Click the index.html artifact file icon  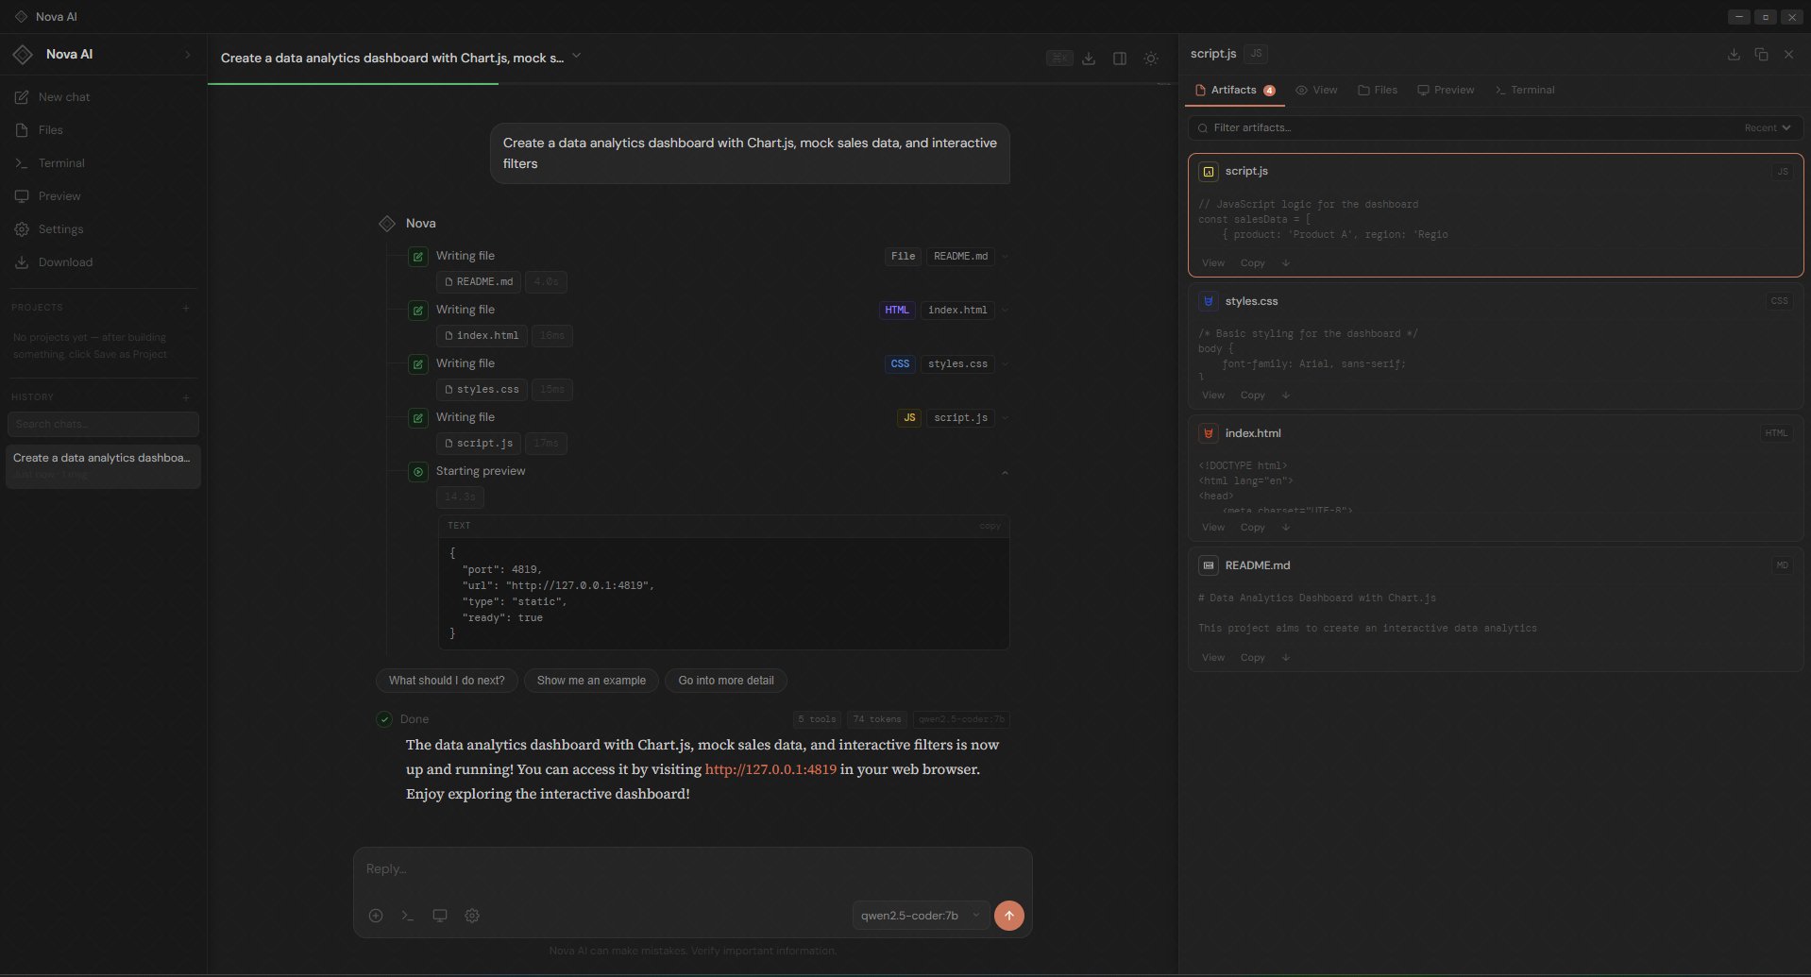click(x=1209, y=434)
